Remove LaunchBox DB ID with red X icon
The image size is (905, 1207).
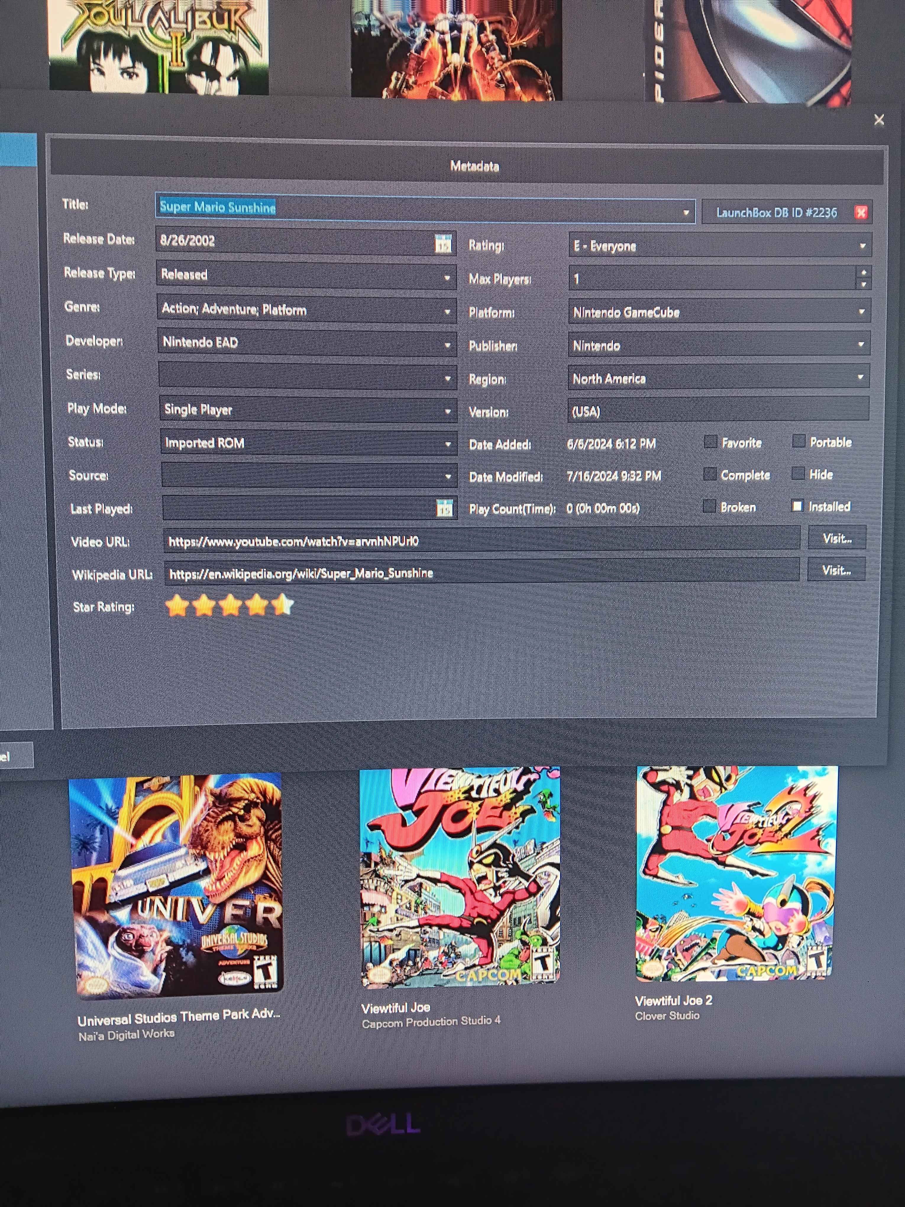tap(861, 213)
